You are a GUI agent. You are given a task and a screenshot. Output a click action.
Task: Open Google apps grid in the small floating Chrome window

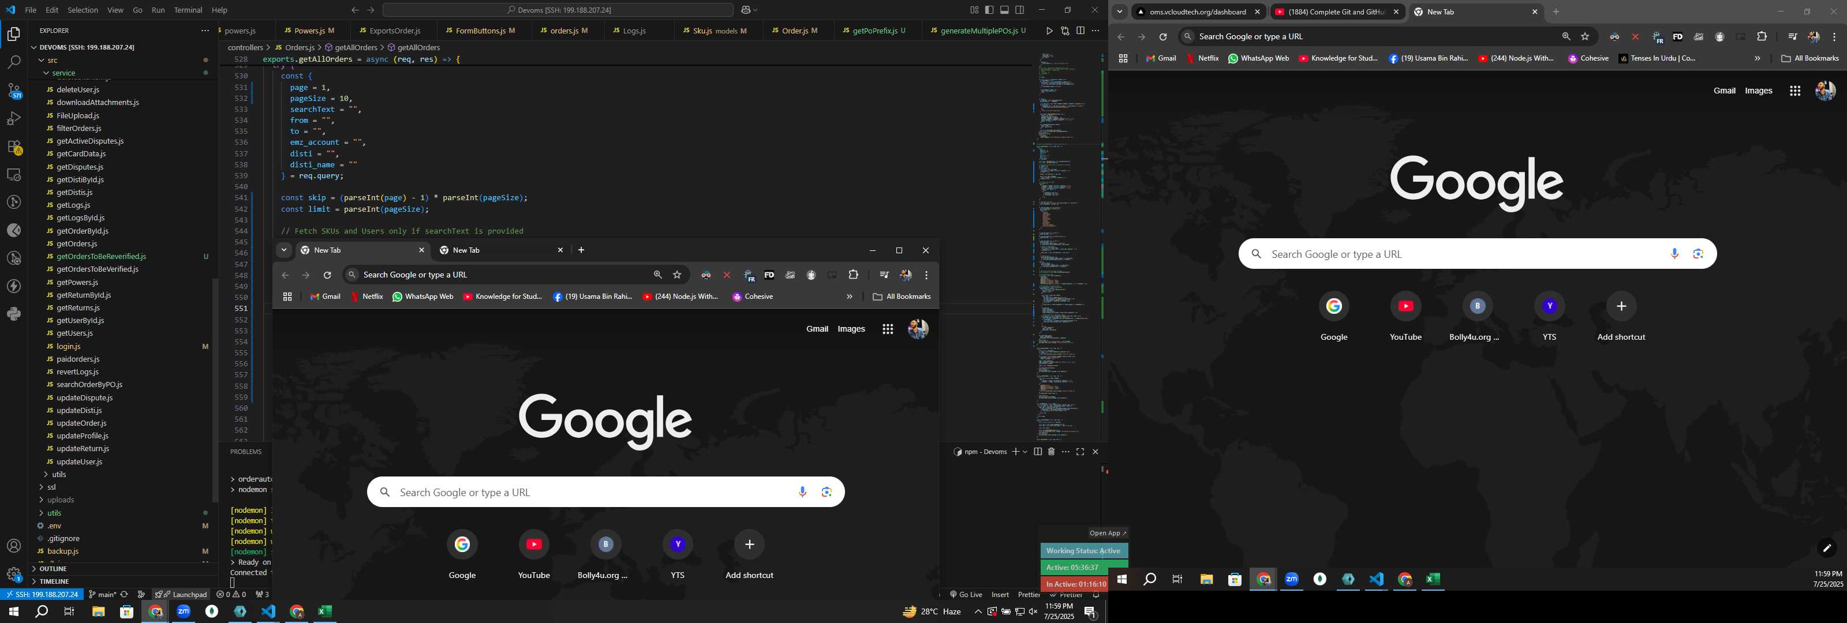click(888, 329)
